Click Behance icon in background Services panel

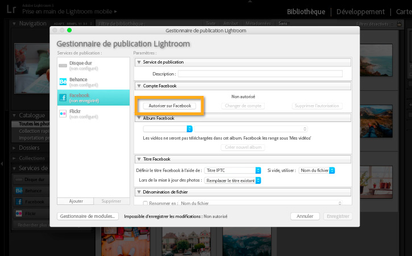pyautogui.click(x=19, y=191)
